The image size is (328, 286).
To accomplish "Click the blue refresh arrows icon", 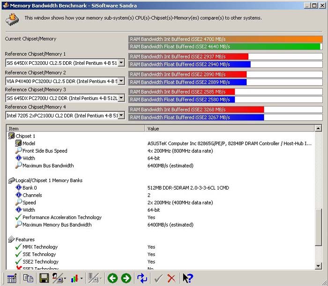I will pyautogui.click(x=142, y=278).
